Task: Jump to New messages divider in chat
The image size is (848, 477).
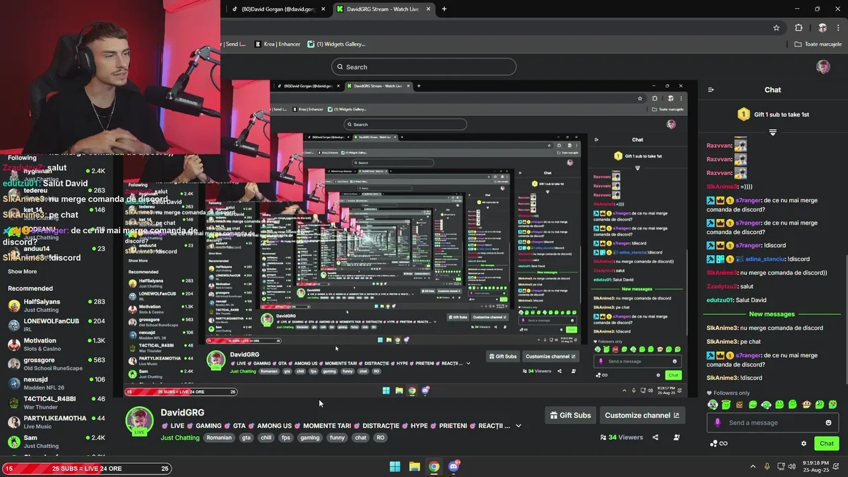Action: [x=772, y=314]
